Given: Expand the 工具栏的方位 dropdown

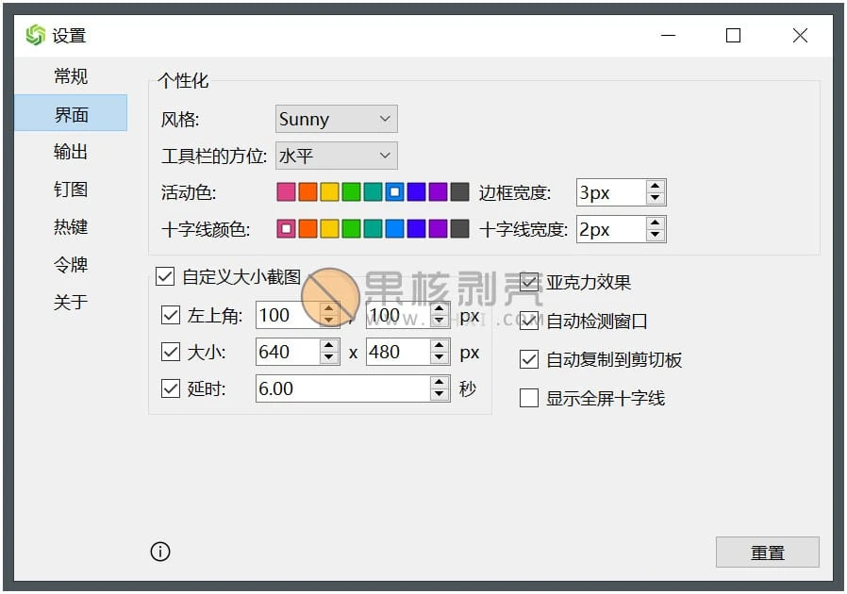Looking at the screenshot, I should pyautogui.click(x=337, y=156).
